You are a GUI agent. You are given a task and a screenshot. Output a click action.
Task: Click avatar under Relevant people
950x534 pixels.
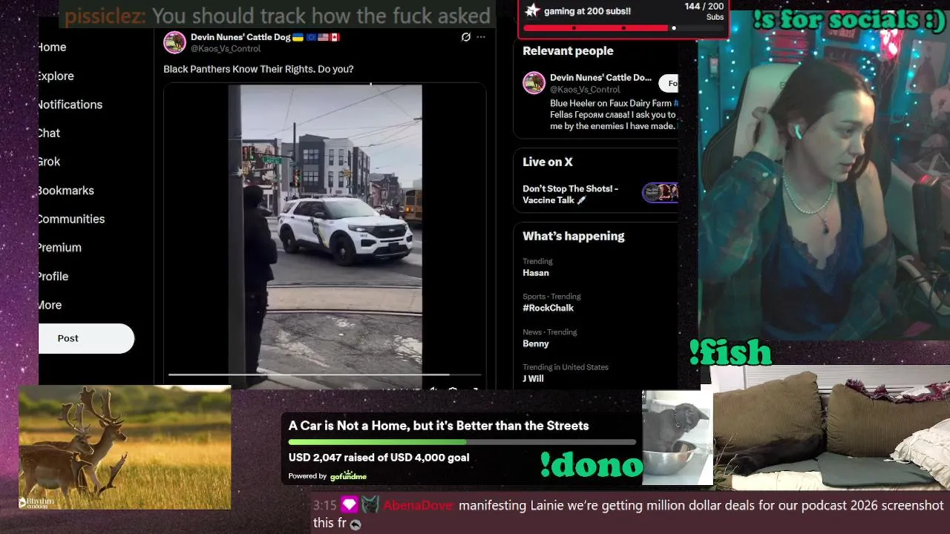click(534, 83)
